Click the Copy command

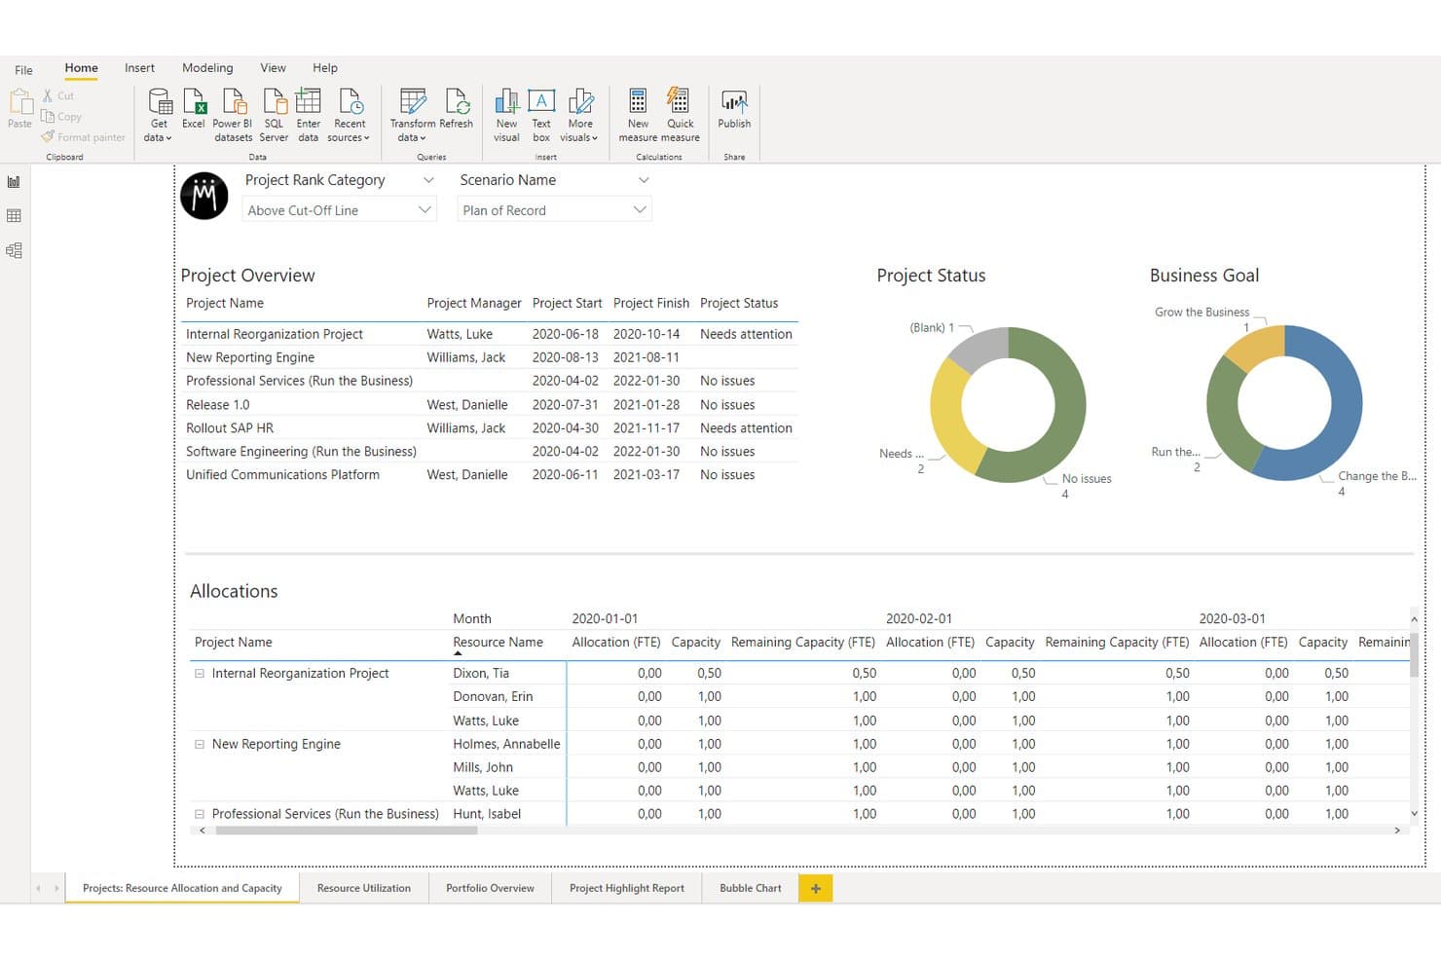(x=61, y=117)
